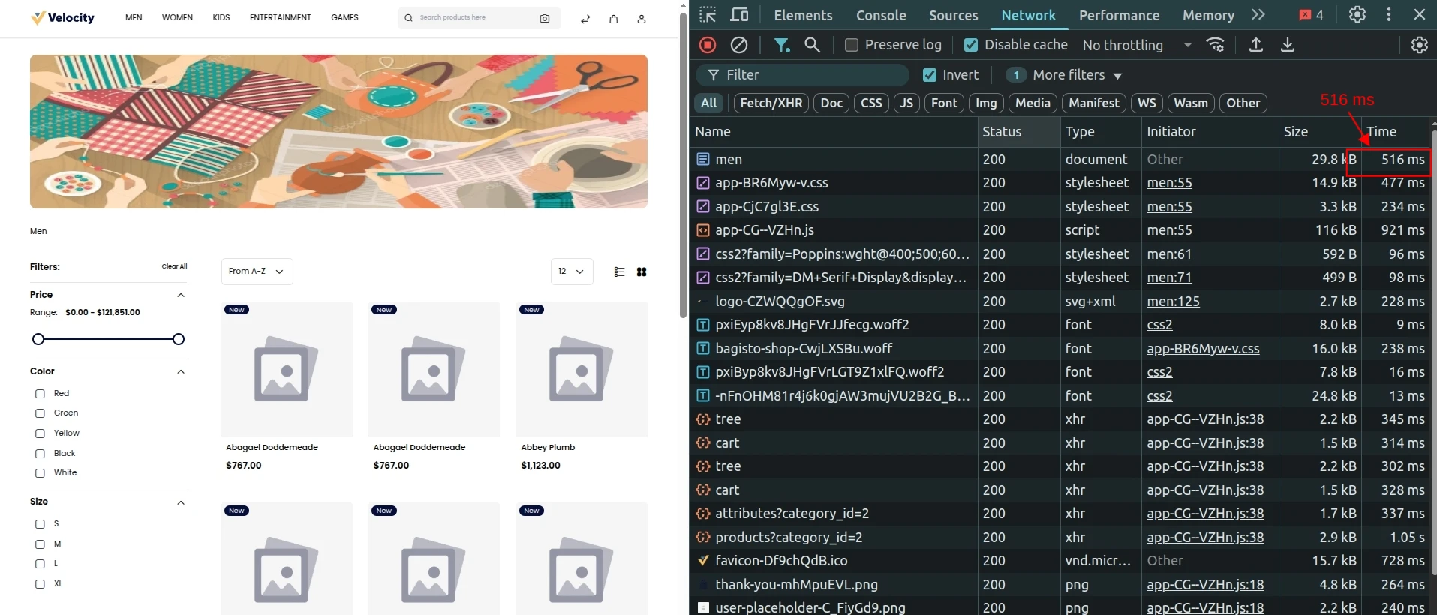Screen dimensions: 1437x615
Task: Toggle device toolbar icon in DevTools
Action: click(x=740, y=15)
